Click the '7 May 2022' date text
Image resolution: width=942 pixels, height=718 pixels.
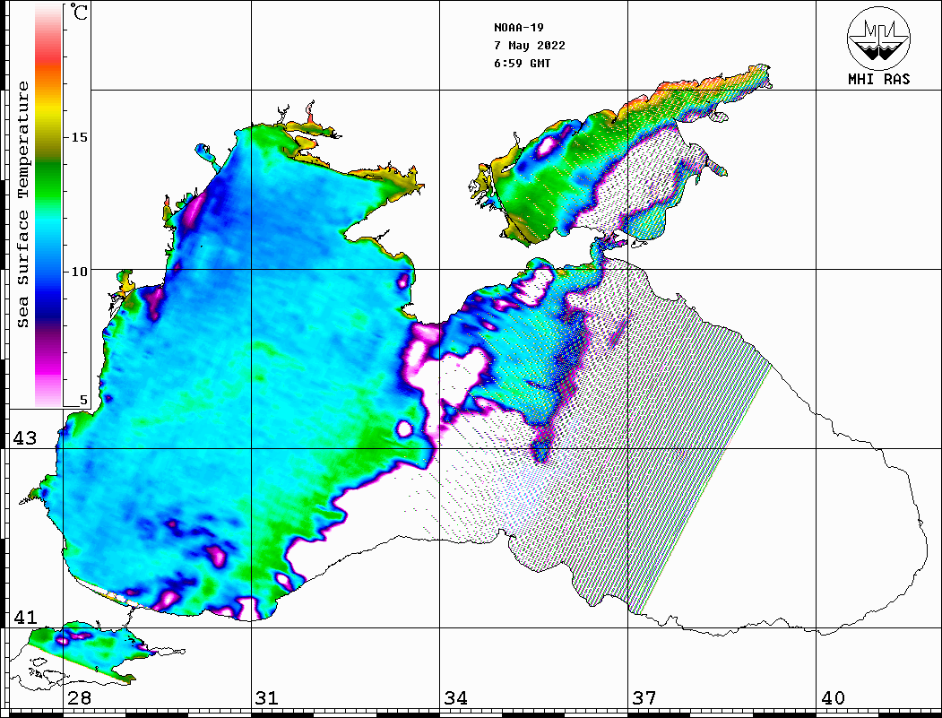tap(530, 46)
